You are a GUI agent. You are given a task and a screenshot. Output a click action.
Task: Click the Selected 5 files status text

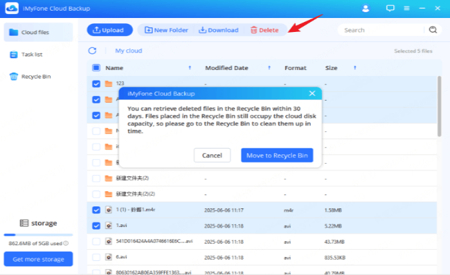coord(413,51)
